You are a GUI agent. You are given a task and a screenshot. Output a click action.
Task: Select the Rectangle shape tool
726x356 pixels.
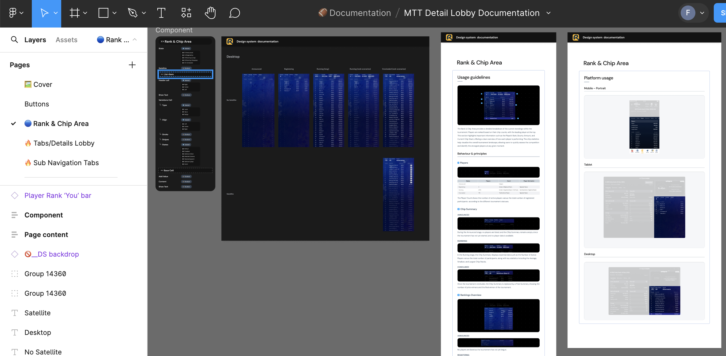point(103,13)
